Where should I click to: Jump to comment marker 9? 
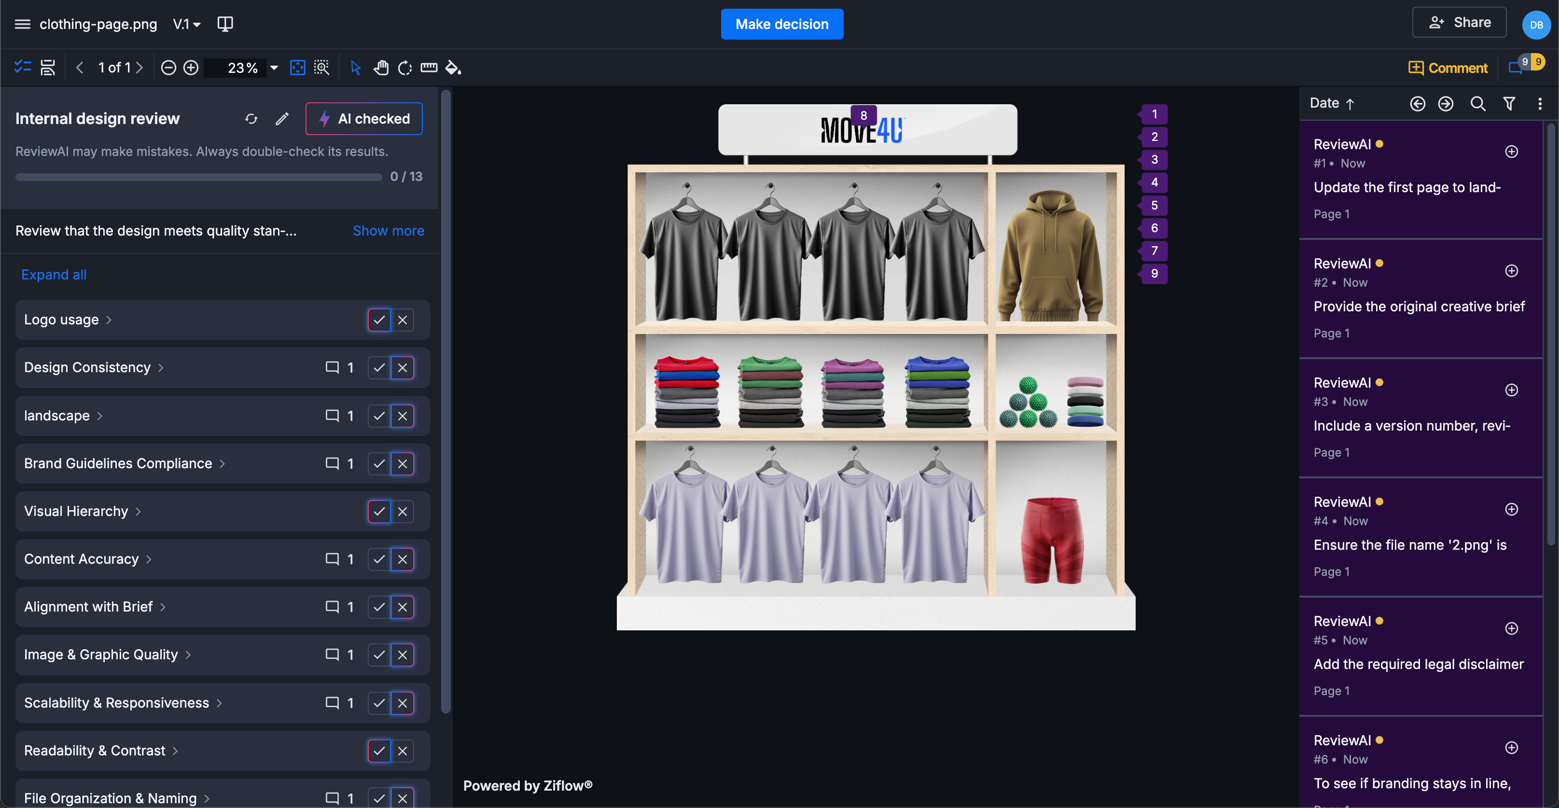[x=1154, y=274]
